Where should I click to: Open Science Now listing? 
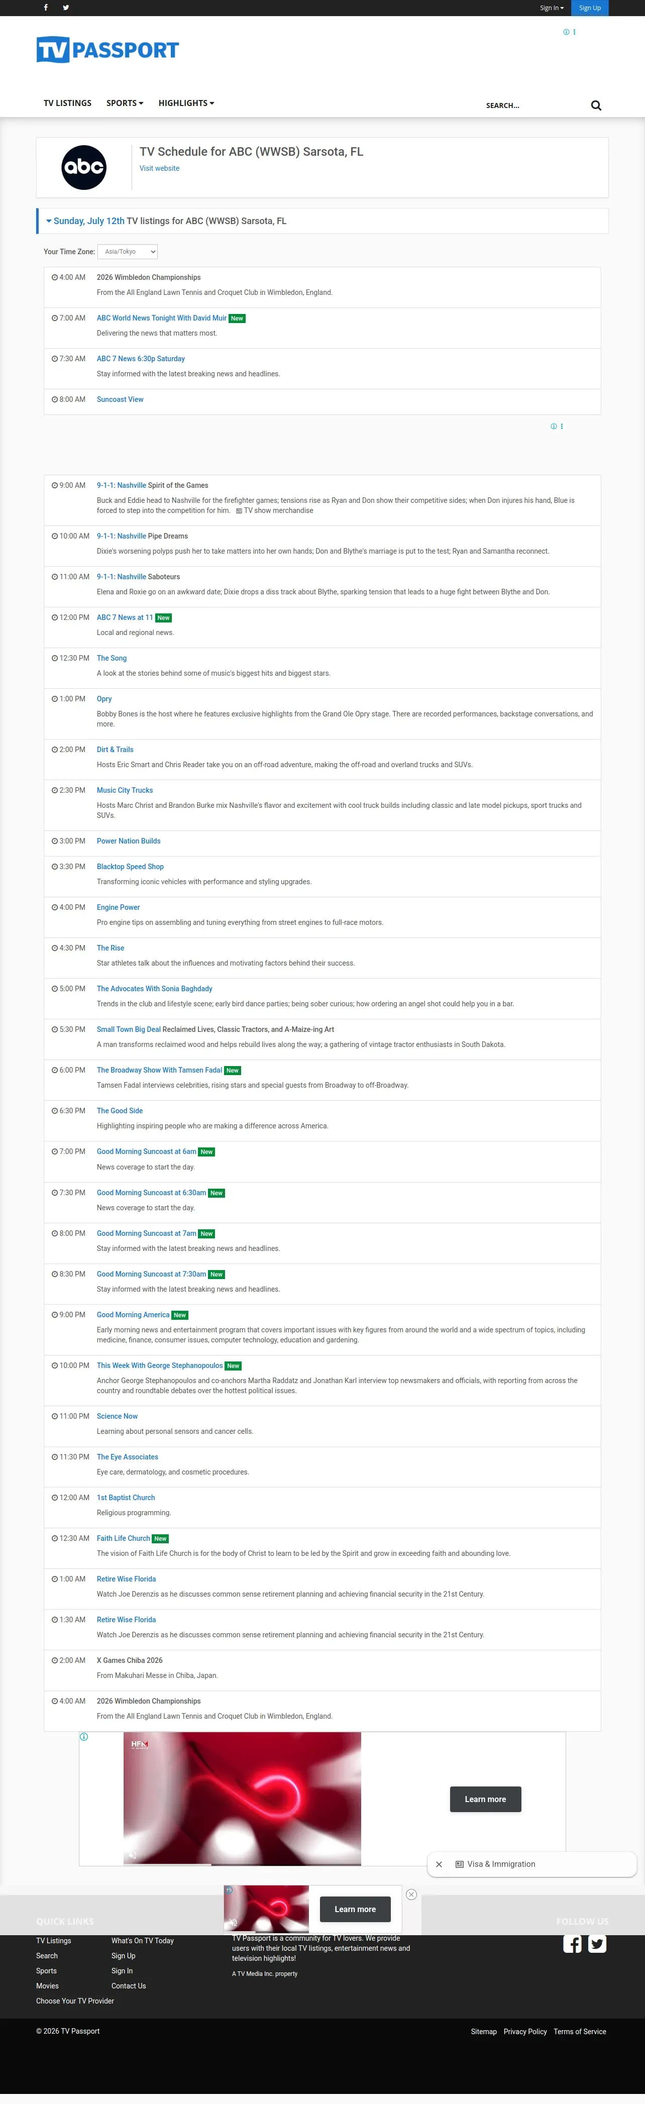pos(117,1416)
